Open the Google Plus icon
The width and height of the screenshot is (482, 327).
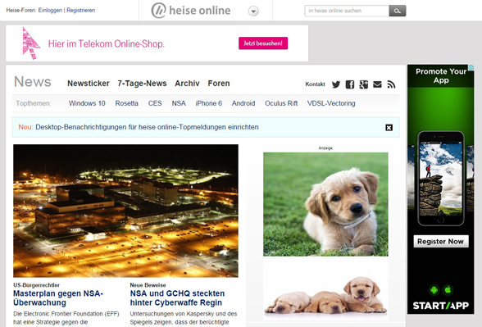[x=364, y=84]
